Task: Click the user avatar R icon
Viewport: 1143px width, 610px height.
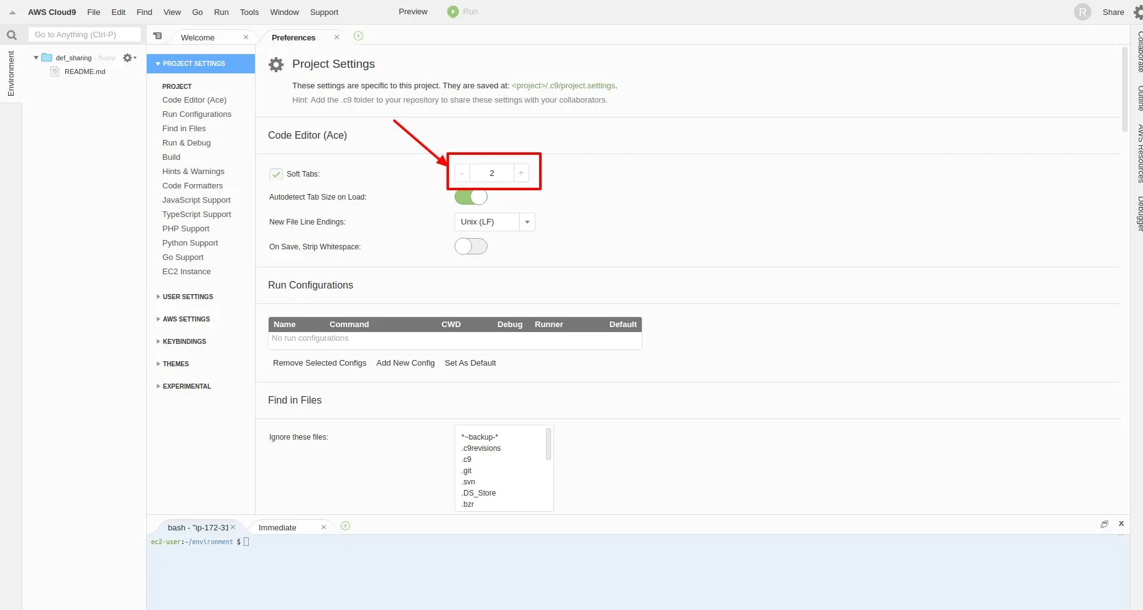Action: (x=1083, y=12)
